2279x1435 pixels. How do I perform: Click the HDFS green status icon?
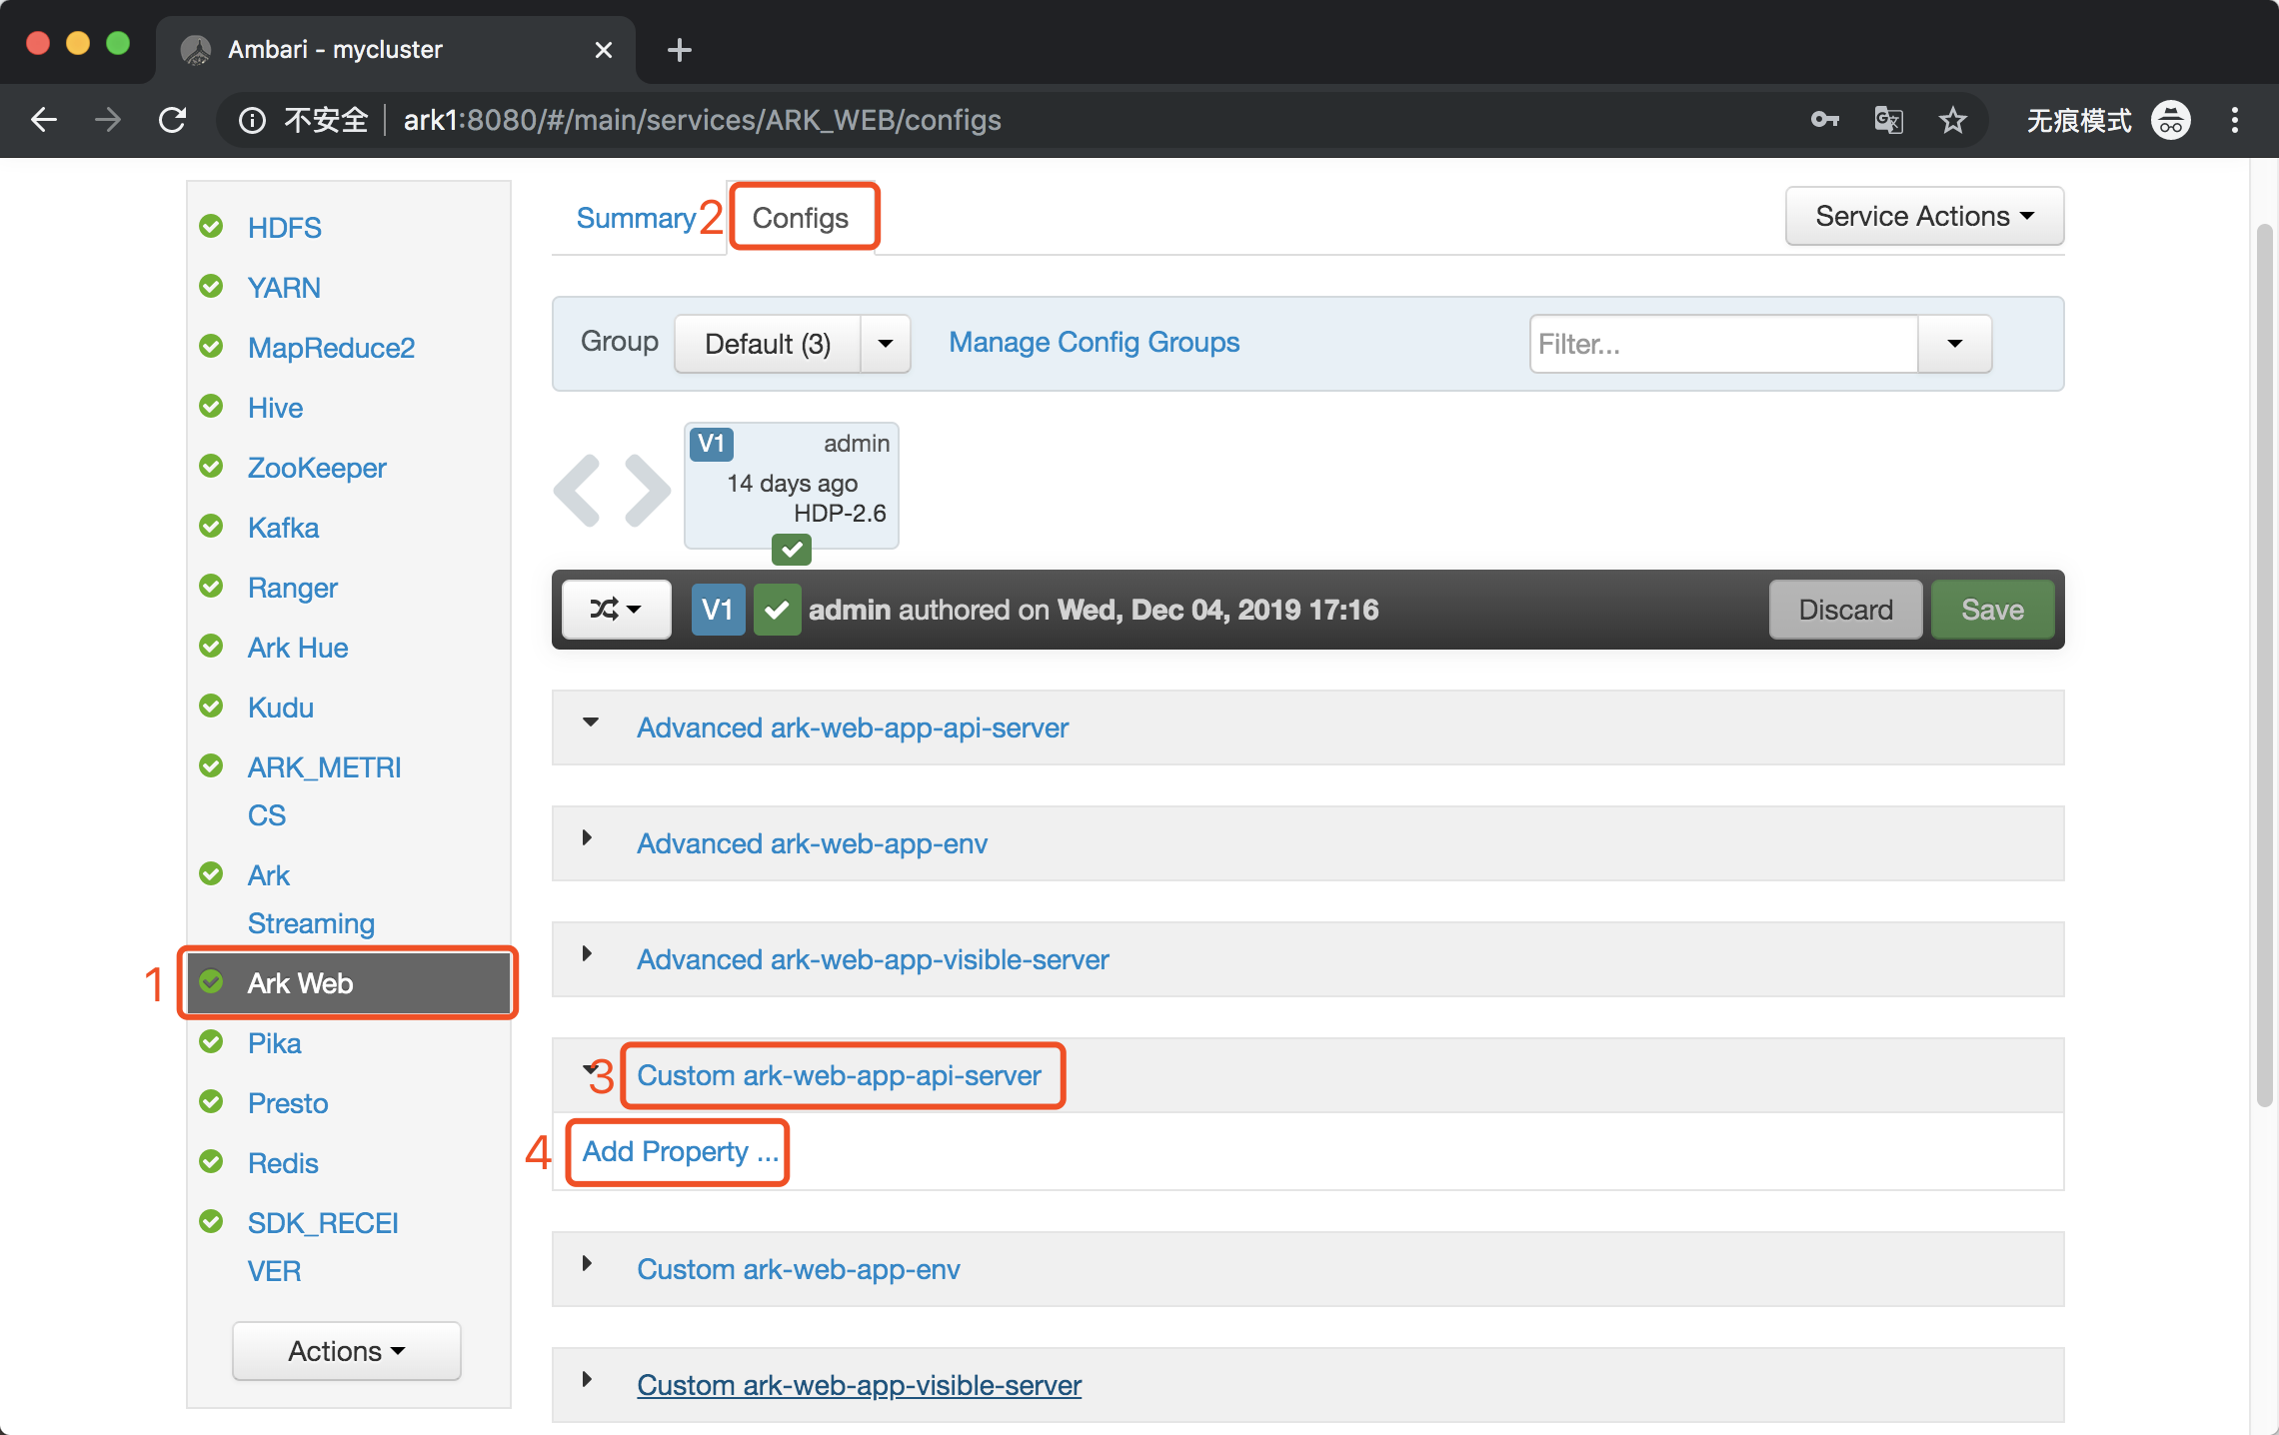tap(211, 226)
